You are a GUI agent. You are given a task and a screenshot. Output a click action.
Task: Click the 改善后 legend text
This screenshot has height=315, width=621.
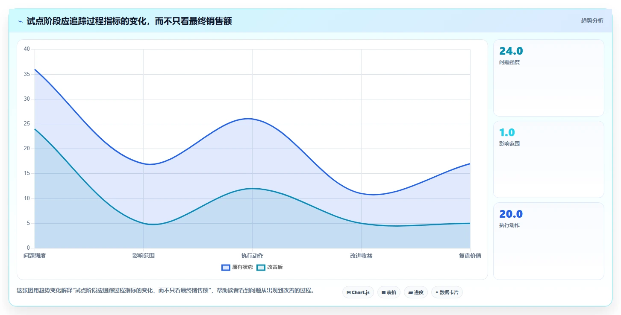275,268
